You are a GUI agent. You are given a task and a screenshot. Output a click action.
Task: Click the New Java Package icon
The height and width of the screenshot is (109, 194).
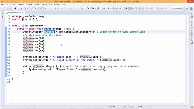104,8
